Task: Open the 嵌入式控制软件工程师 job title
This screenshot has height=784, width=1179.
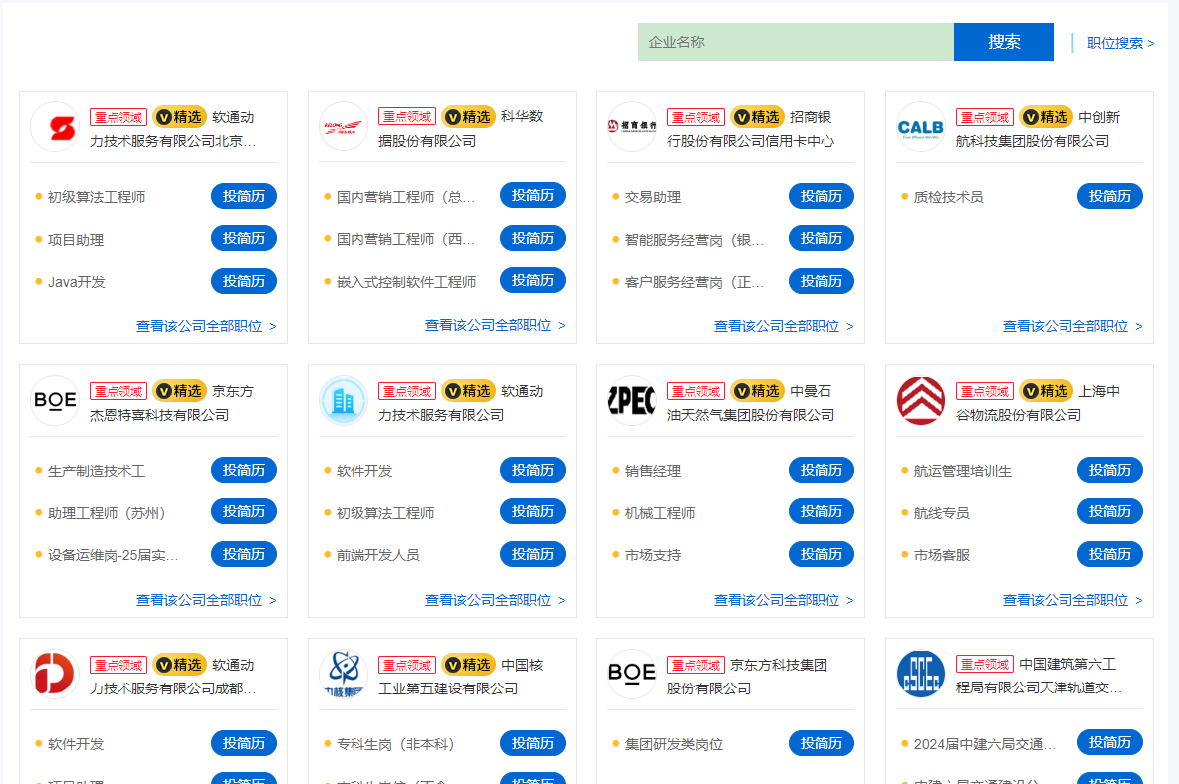Action: pyautogui.click(x=405, y=282)
